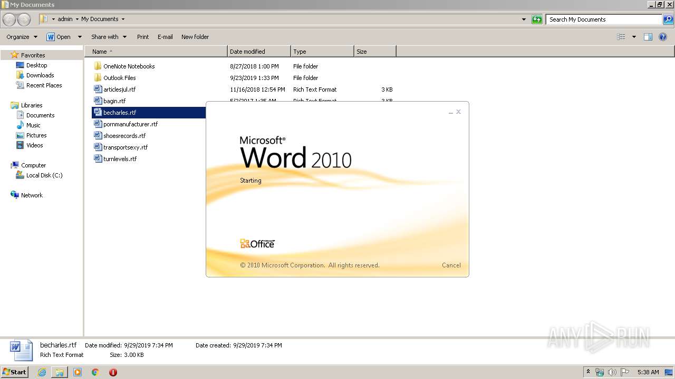
Task: Sort by Type column header
Action: (x=322, y=52)
